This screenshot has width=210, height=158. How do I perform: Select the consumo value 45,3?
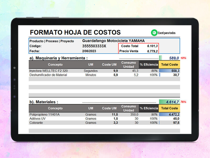[135, 71]
